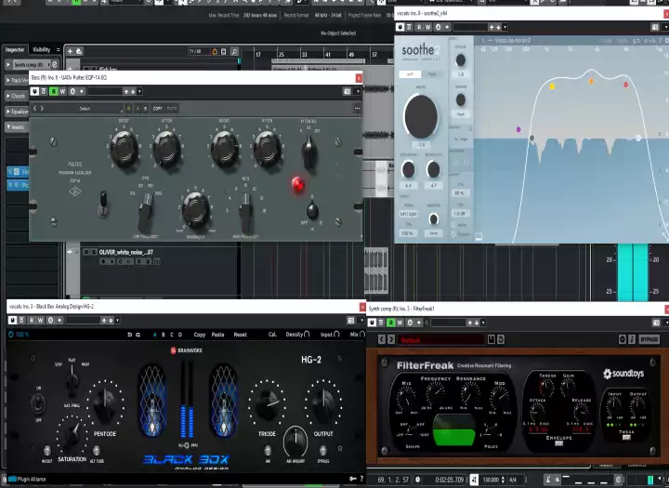Click the large depth knob in soothe2

[x=421, y=116]
